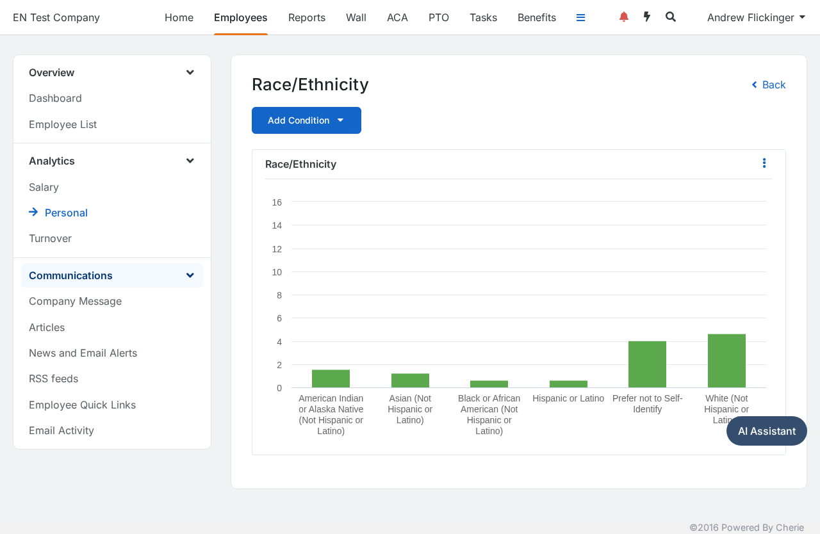Open the AI Assistant button

767,431
